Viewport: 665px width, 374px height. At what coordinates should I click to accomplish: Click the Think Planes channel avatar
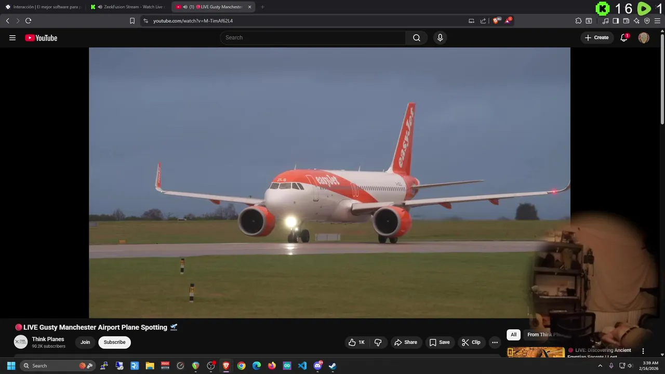21,342
